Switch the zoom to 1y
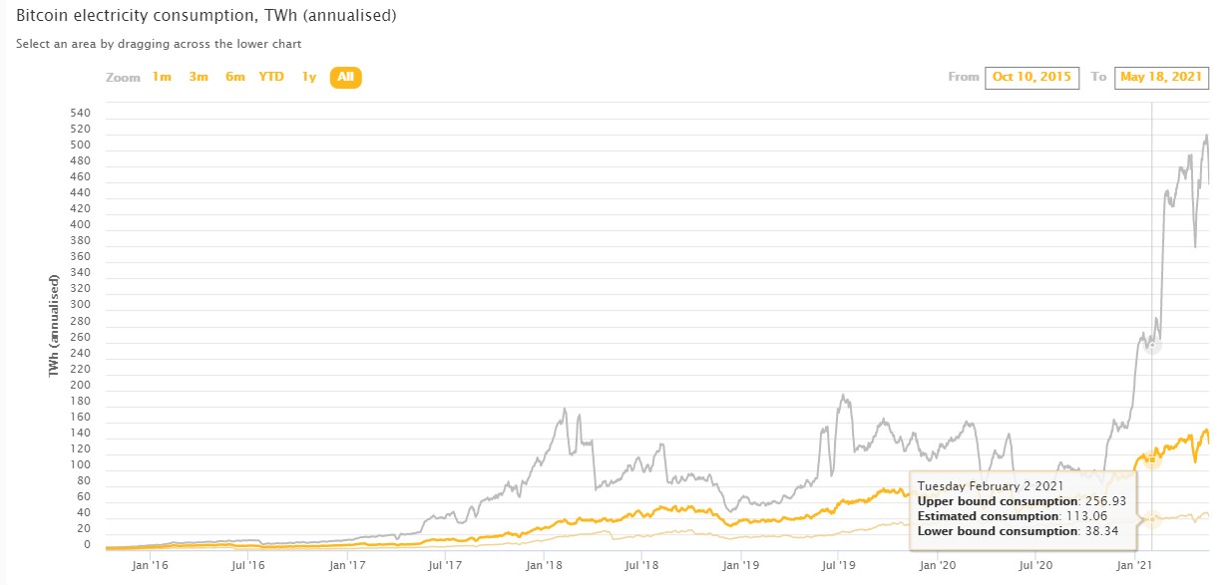This screenshot has height=585, width=1231. (x=309, y=77)
